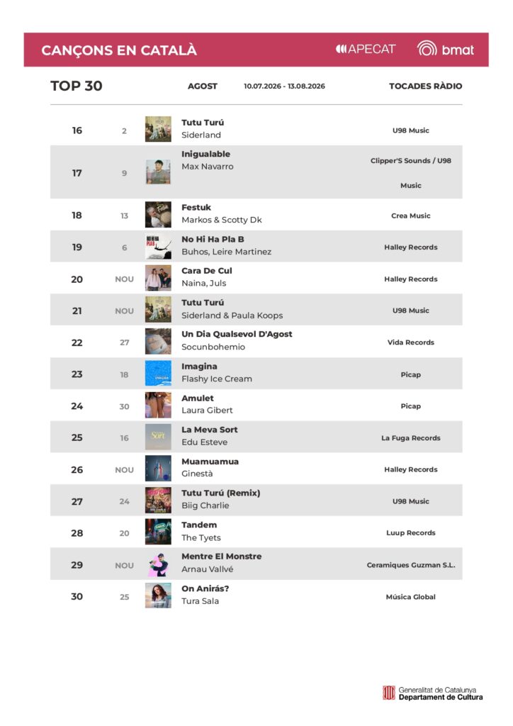Click the APECAT logo in header
Screen dimensions: 513x726
click(x=366, y=49)
